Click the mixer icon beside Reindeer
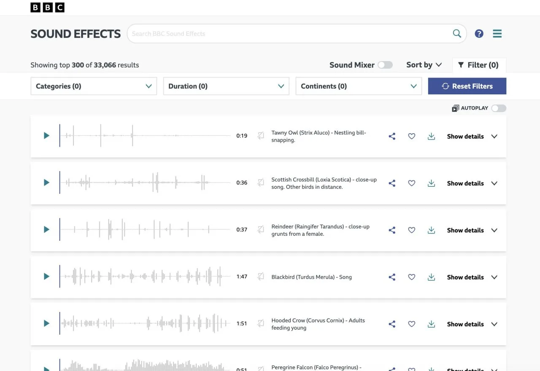This screenshot has height=371, width=540. pyautogui.click(x=261, y=229)
